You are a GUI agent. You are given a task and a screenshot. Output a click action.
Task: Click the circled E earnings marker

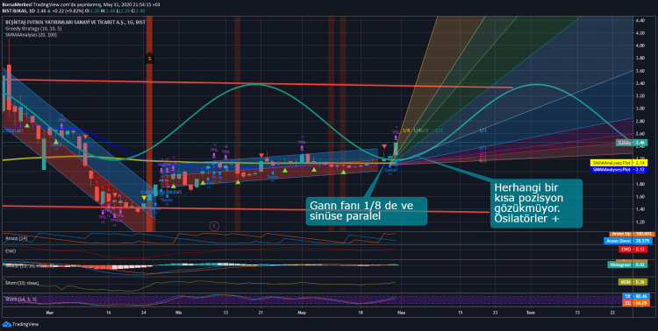(x=214, y=226)
